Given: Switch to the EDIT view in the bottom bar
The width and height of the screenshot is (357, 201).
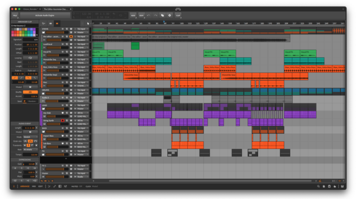Looking at the screenshot, I should (40, 187).
